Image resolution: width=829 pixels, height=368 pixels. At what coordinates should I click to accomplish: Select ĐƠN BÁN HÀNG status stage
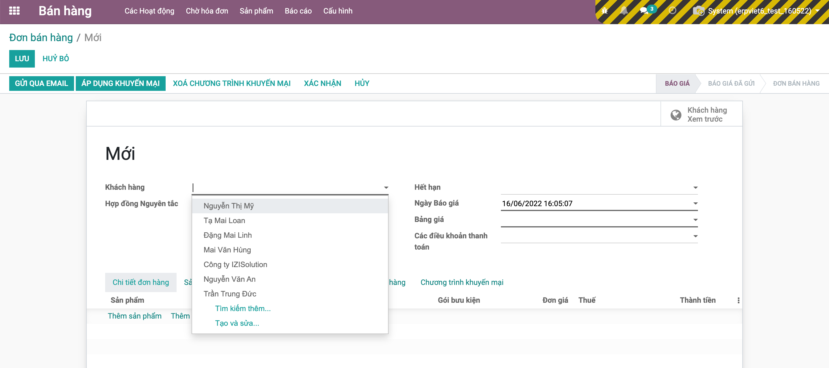click(x=796, y=83)
